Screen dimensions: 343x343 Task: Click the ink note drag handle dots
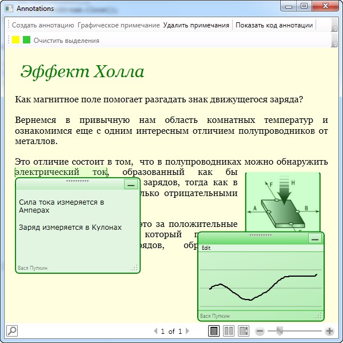pyautogui.click(x=261, y=235)
